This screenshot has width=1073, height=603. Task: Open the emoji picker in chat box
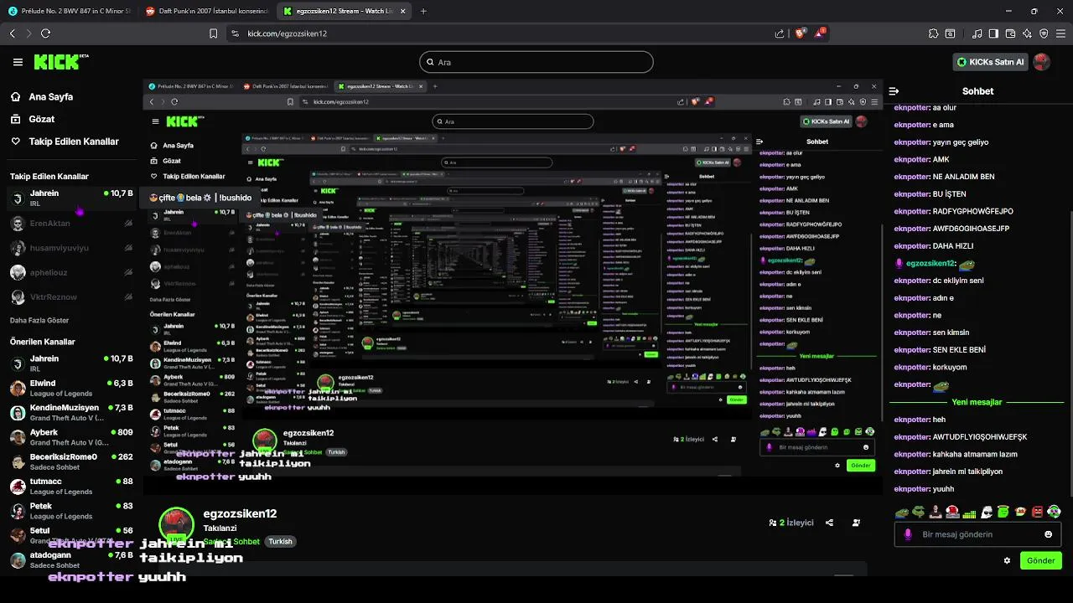pos(1048,534)
